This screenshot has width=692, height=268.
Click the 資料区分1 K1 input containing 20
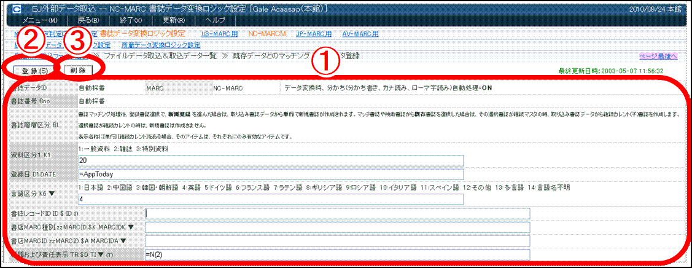pyautogui.click(x=271, y=160)
